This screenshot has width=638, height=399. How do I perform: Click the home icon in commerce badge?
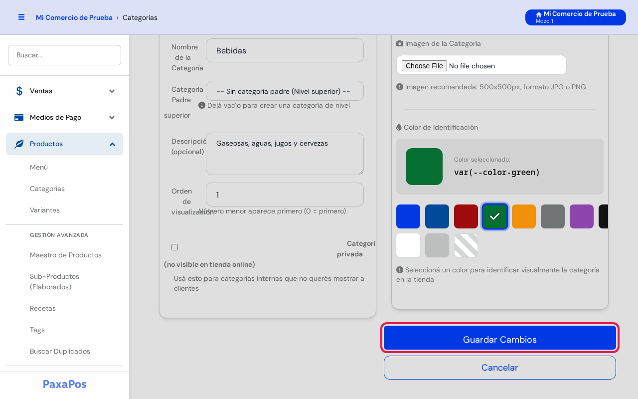539,14
